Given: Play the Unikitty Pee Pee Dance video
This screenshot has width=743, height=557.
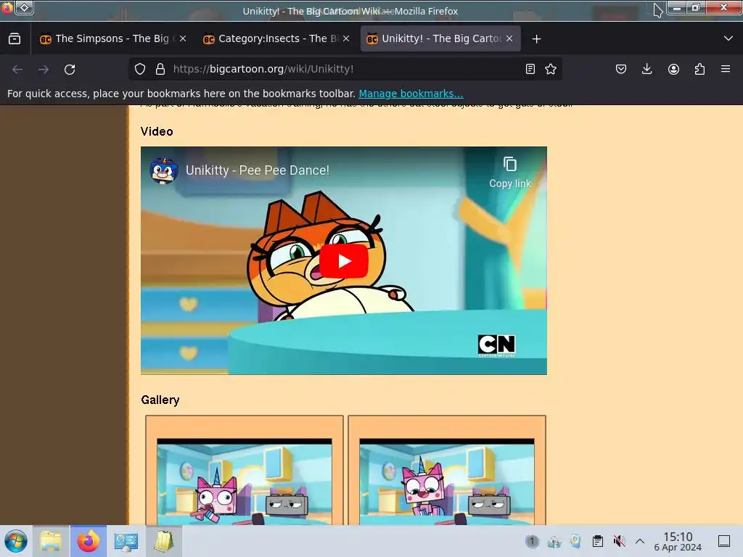Looking at the screenshot, I should point(343,261).
